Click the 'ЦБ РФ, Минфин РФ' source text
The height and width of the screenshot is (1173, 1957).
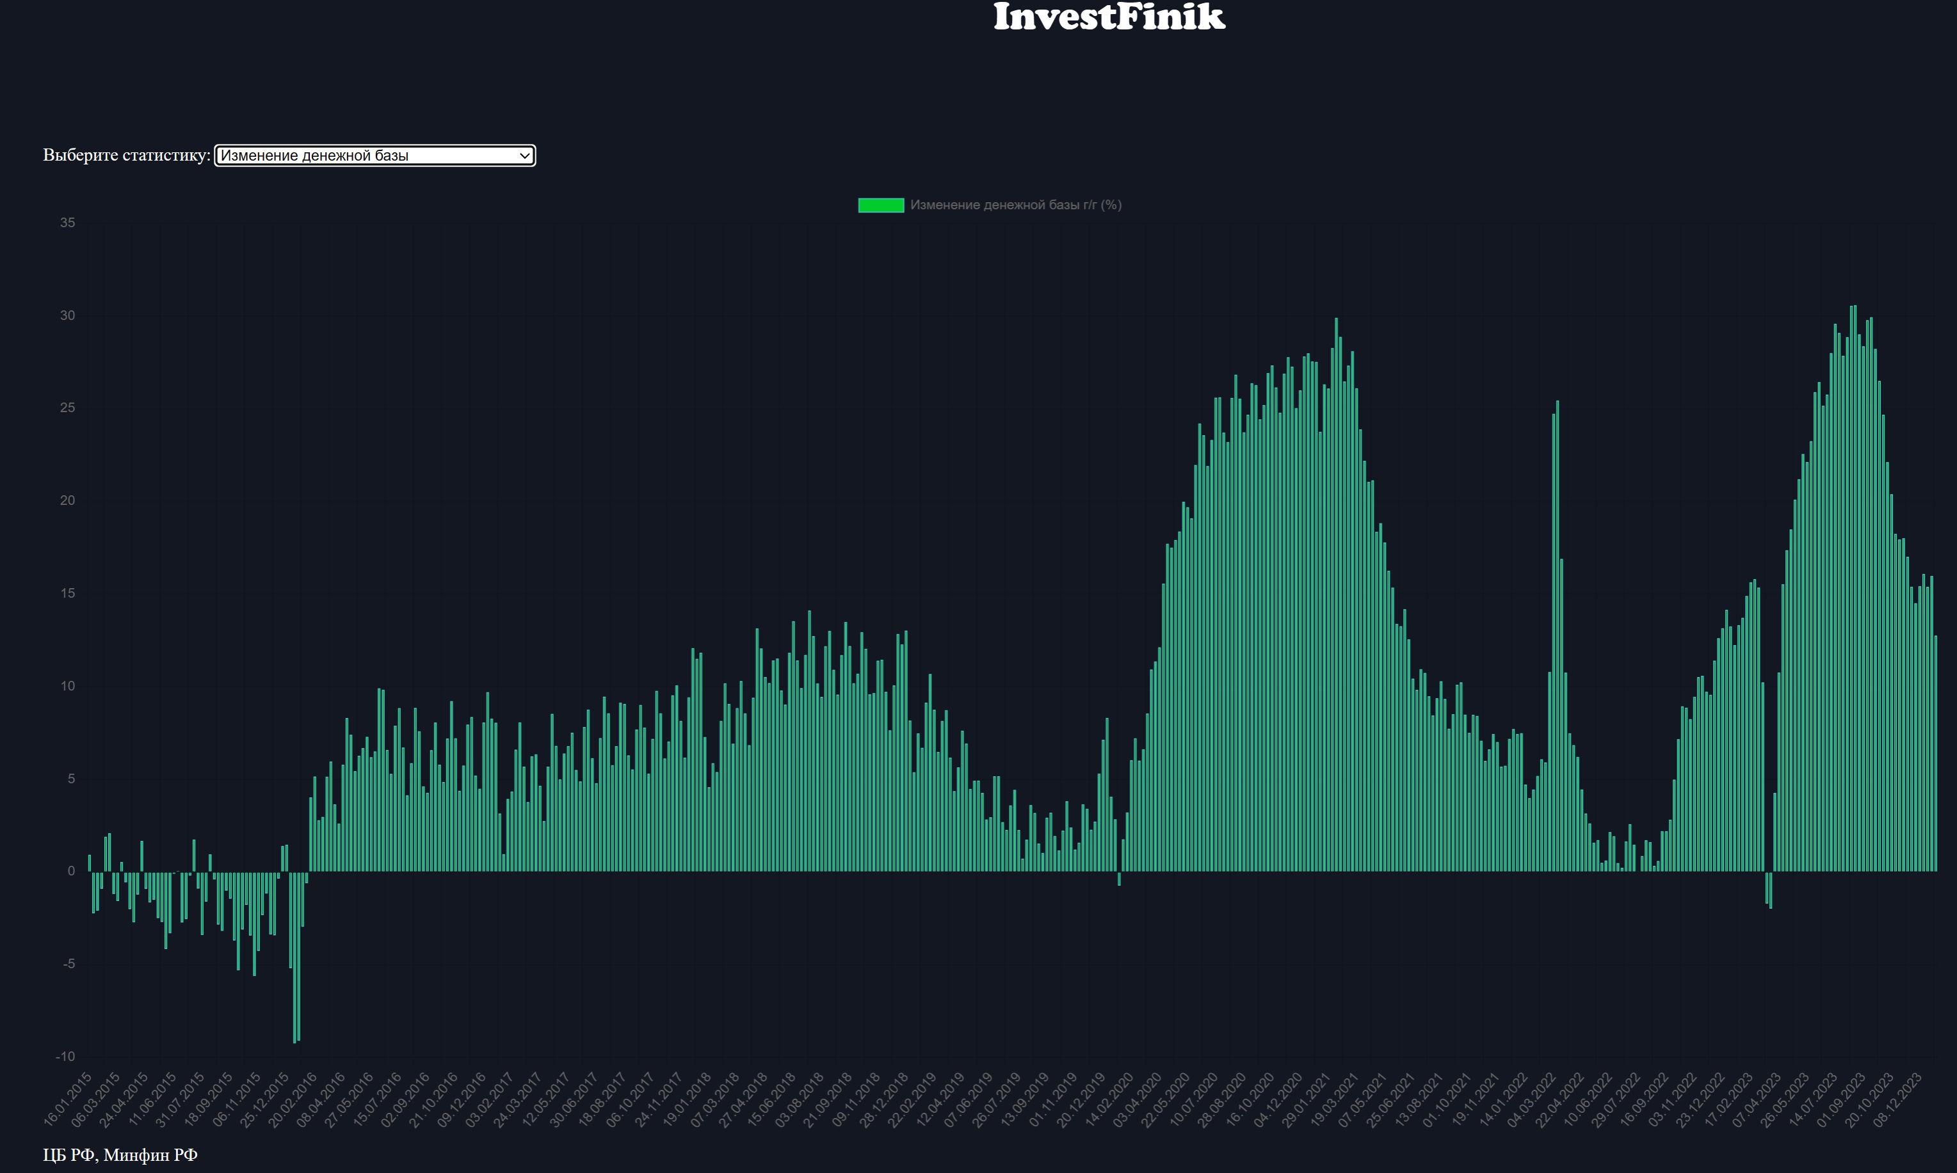pos(120,1155)
